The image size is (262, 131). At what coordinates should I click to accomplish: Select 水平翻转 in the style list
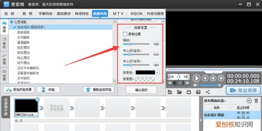click(23, 37)
